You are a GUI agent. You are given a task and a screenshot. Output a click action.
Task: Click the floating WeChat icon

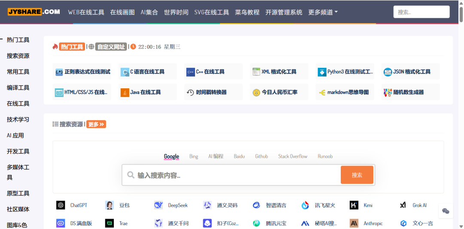point(446,211)
